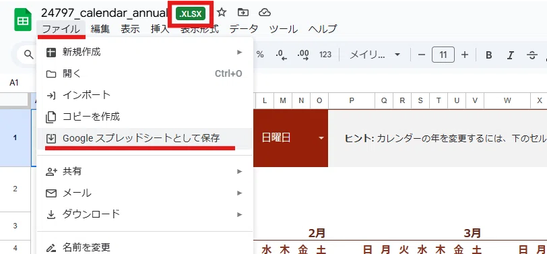Viewport: 547px width, 254px height.
Task: Click the import arrow icon beside インポート
Action: click(51, 95)
